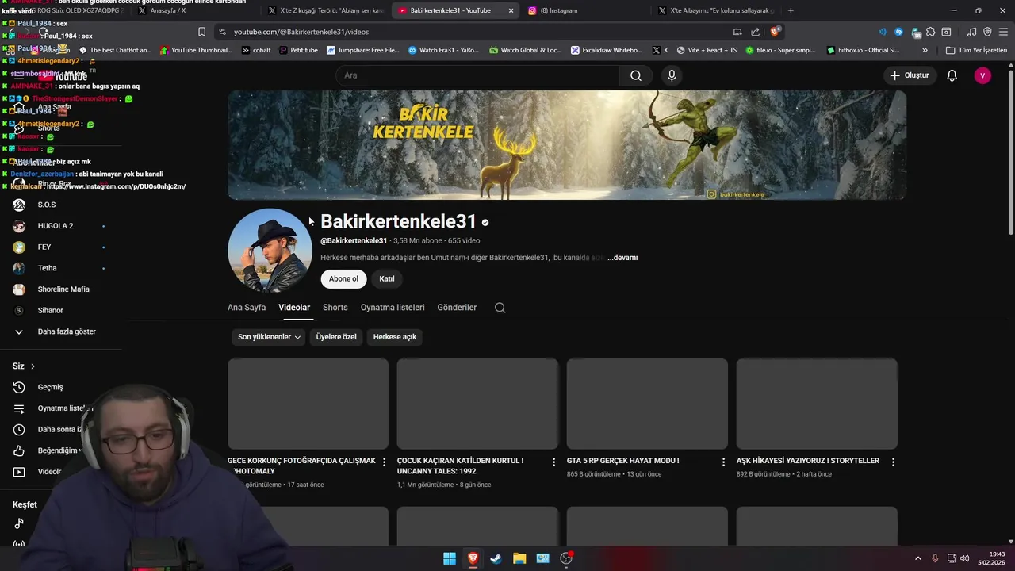Open Tüm Yer İşaretleri bookmarks folder

click(x=977, y=50)
